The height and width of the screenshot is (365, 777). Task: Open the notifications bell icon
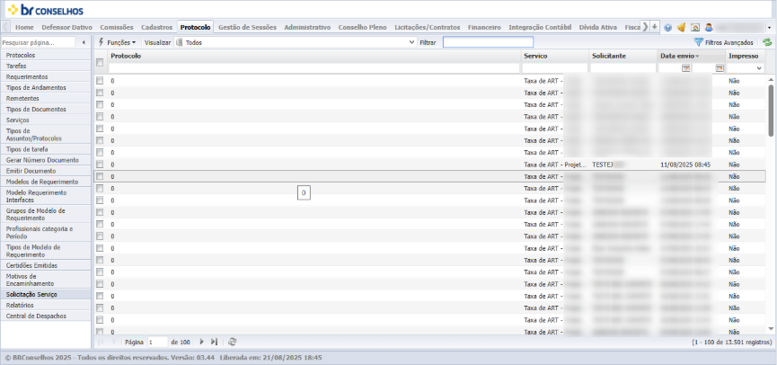point(682,28)
